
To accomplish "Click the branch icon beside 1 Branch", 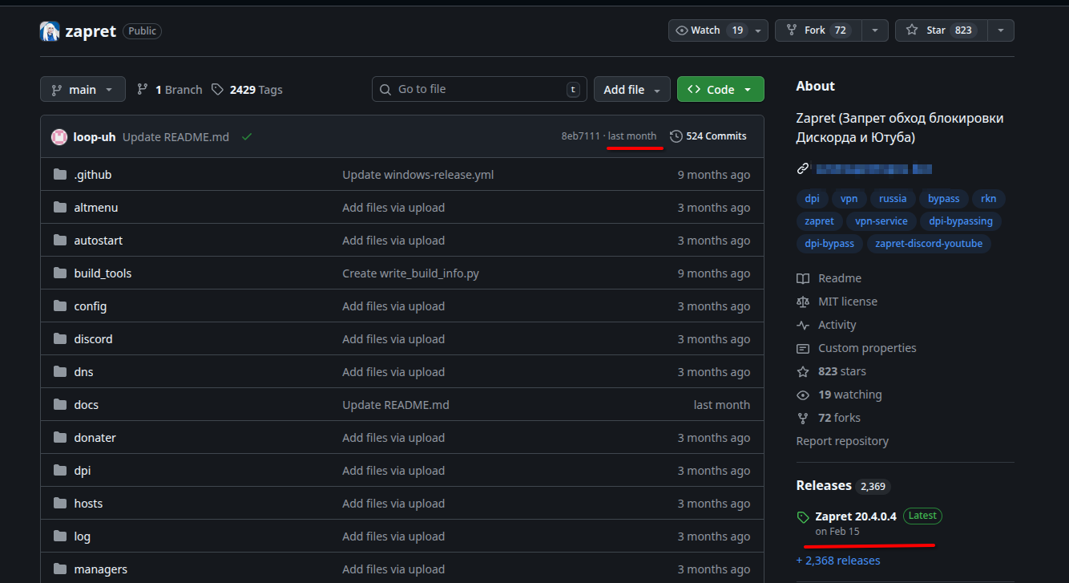I will point(143,90).
